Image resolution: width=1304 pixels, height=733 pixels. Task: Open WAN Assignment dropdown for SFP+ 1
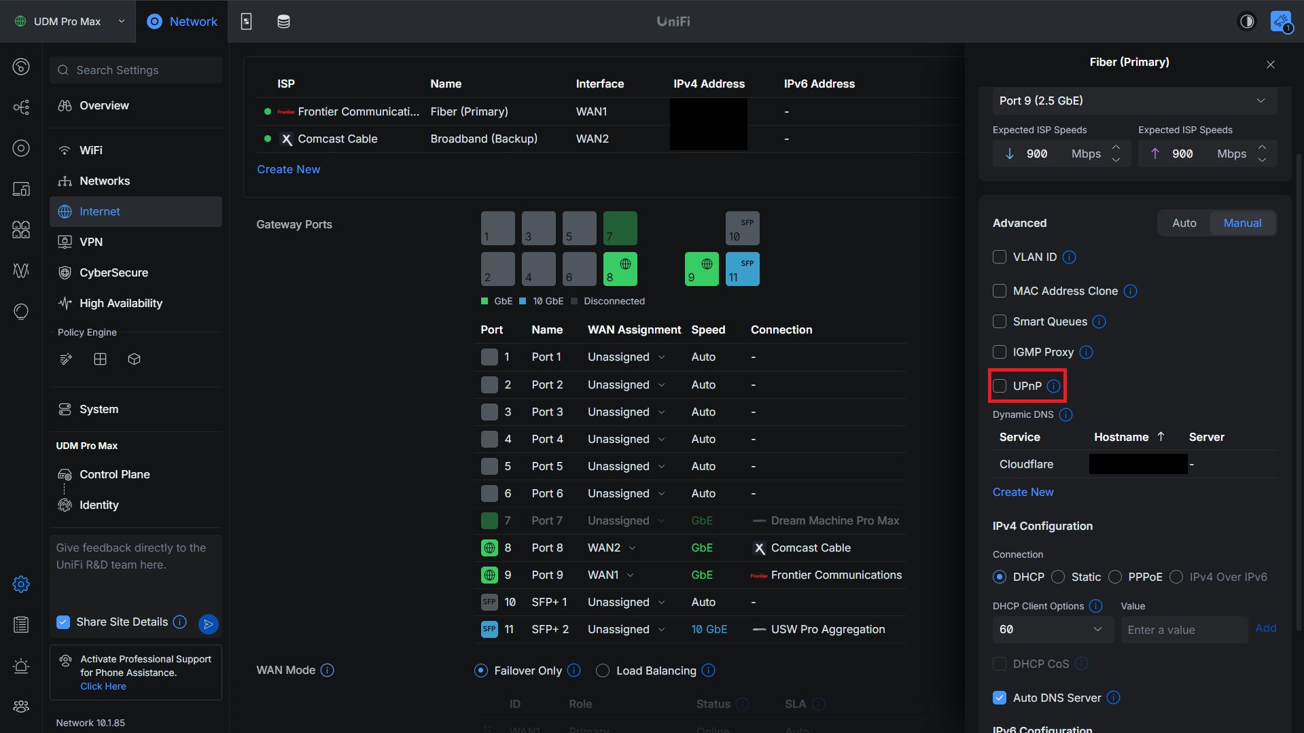(x=626, y=603)
